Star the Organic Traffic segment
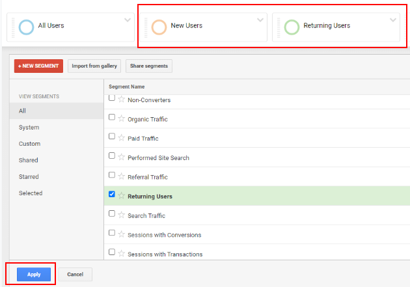 [121, 118]
